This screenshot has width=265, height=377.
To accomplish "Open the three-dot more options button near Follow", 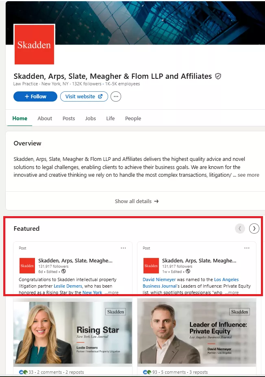I will point(116,96).
